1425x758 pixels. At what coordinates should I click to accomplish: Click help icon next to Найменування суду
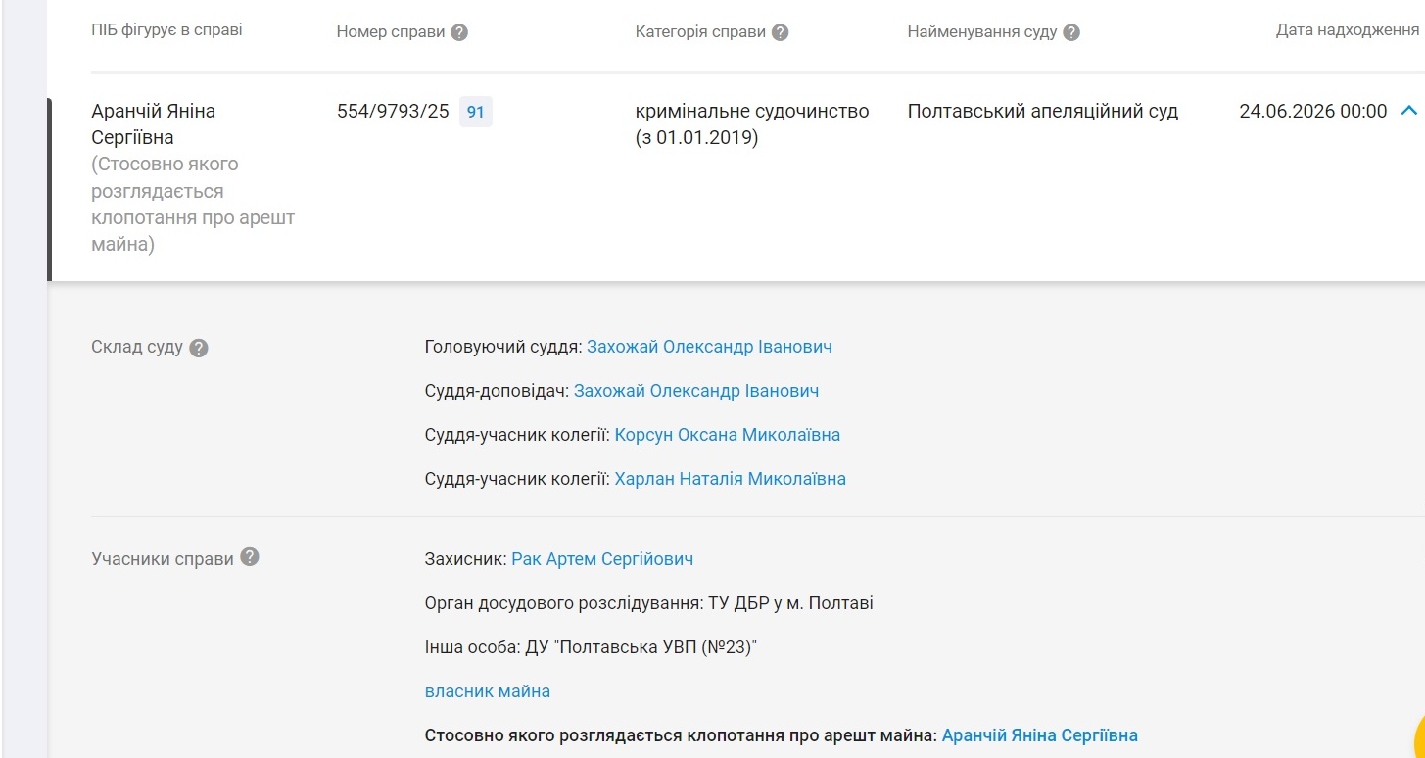[1071, 32]
